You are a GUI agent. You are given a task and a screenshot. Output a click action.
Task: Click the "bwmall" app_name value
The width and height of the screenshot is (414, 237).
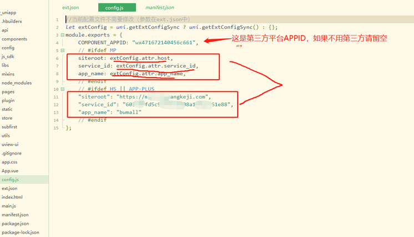click(x=129, y=112)
